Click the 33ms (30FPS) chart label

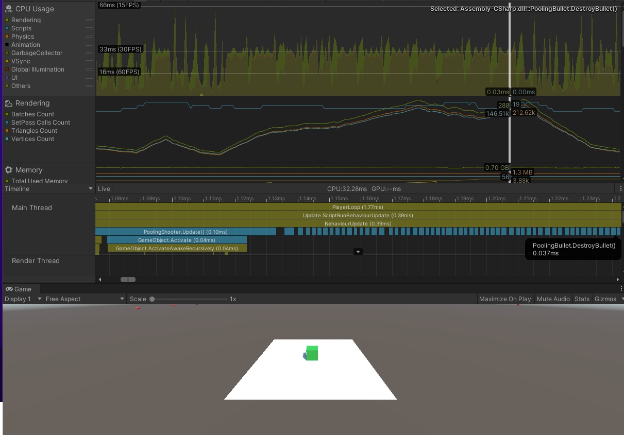[120, 49]
